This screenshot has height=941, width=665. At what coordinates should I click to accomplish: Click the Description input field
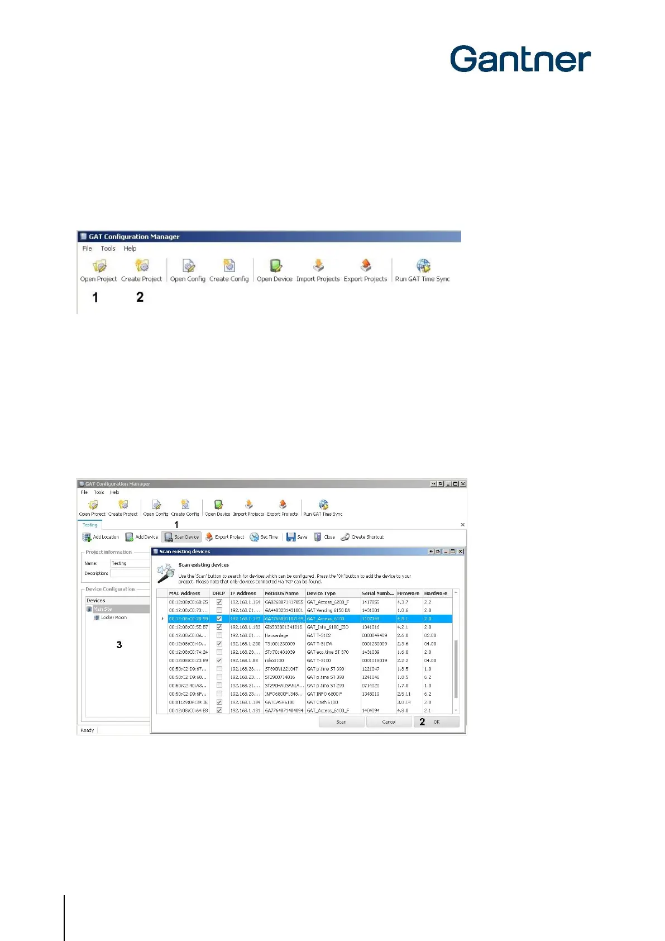(130, 573)
